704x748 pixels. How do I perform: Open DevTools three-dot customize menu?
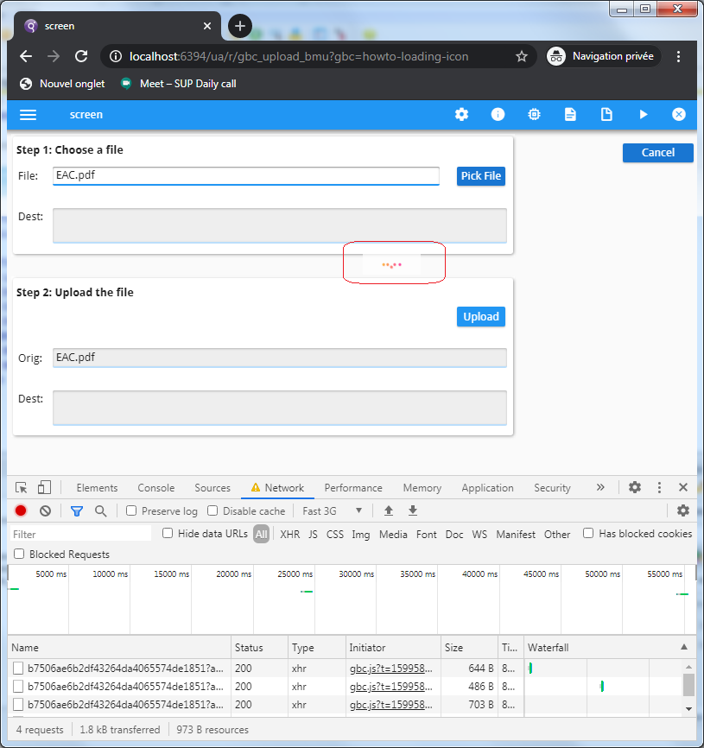[659, 488]
